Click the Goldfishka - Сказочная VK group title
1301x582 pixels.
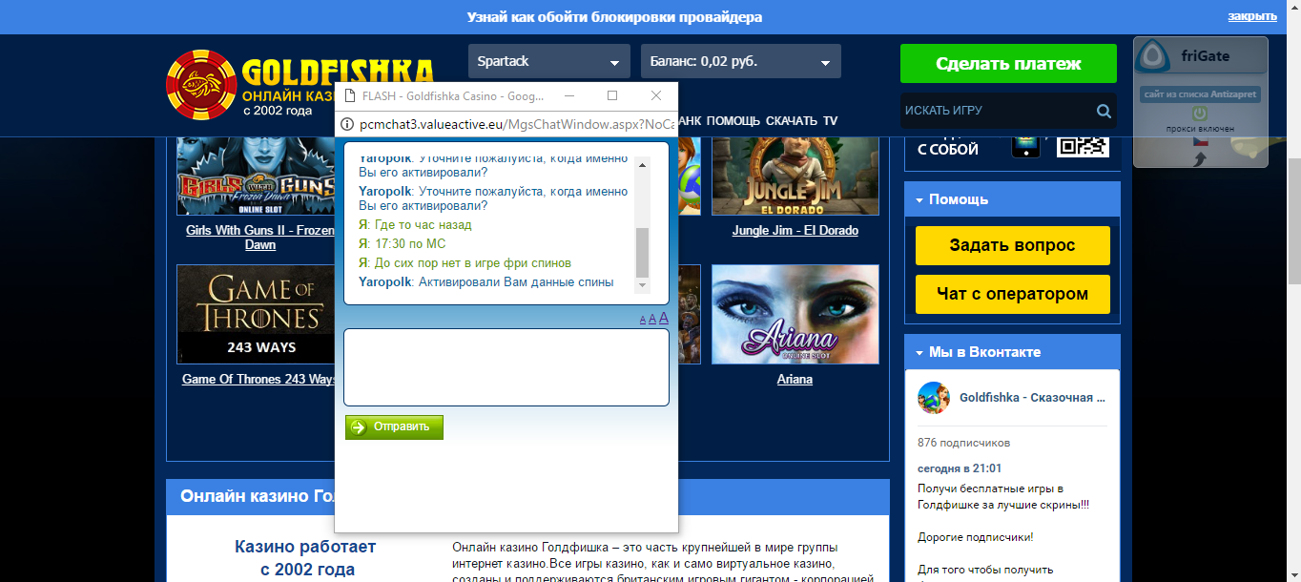coord(1032,397)
